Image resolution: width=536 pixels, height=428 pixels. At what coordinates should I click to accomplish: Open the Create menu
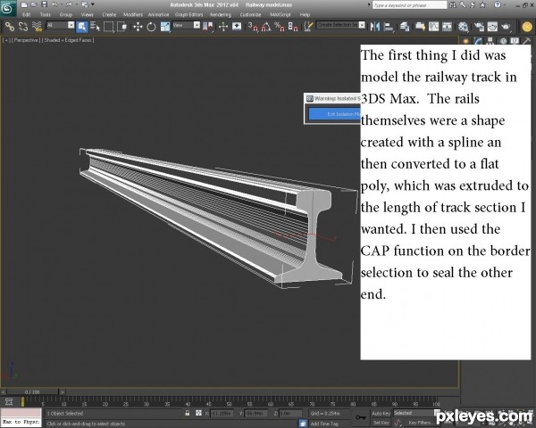tap(109, 14)
